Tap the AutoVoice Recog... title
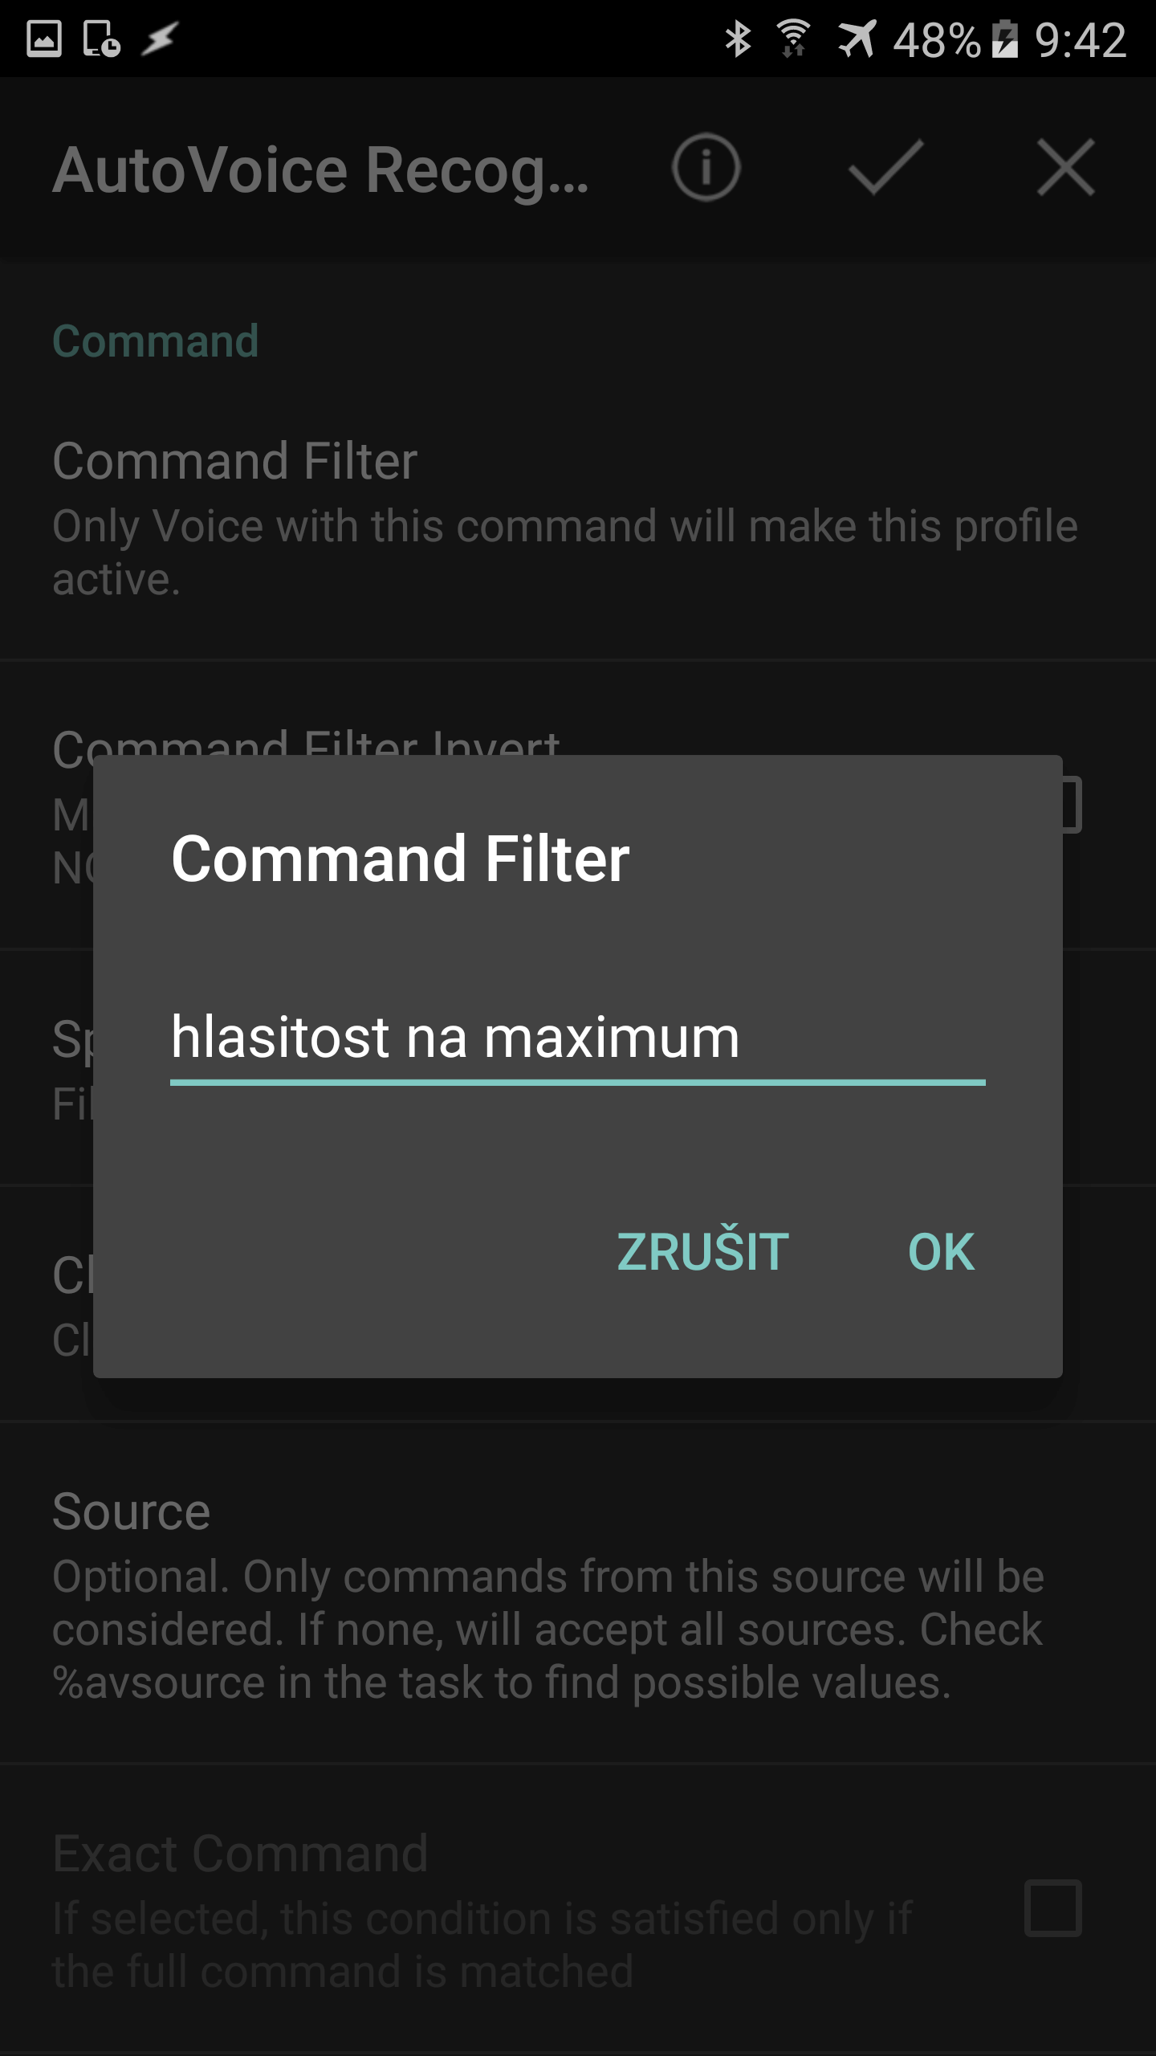Image resolution: width=1156 pixels, height=2056 pixels. (x=321, y=169)
